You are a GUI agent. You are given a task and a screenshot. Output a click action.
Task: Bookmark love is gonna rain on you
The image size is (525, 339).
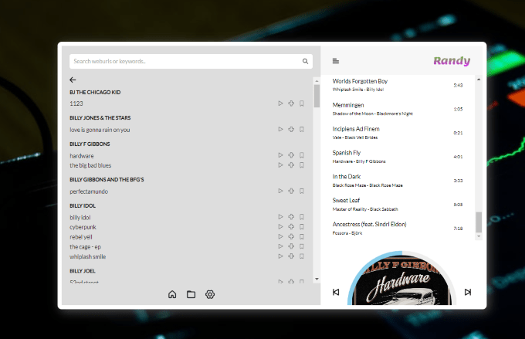pos(302,129)
